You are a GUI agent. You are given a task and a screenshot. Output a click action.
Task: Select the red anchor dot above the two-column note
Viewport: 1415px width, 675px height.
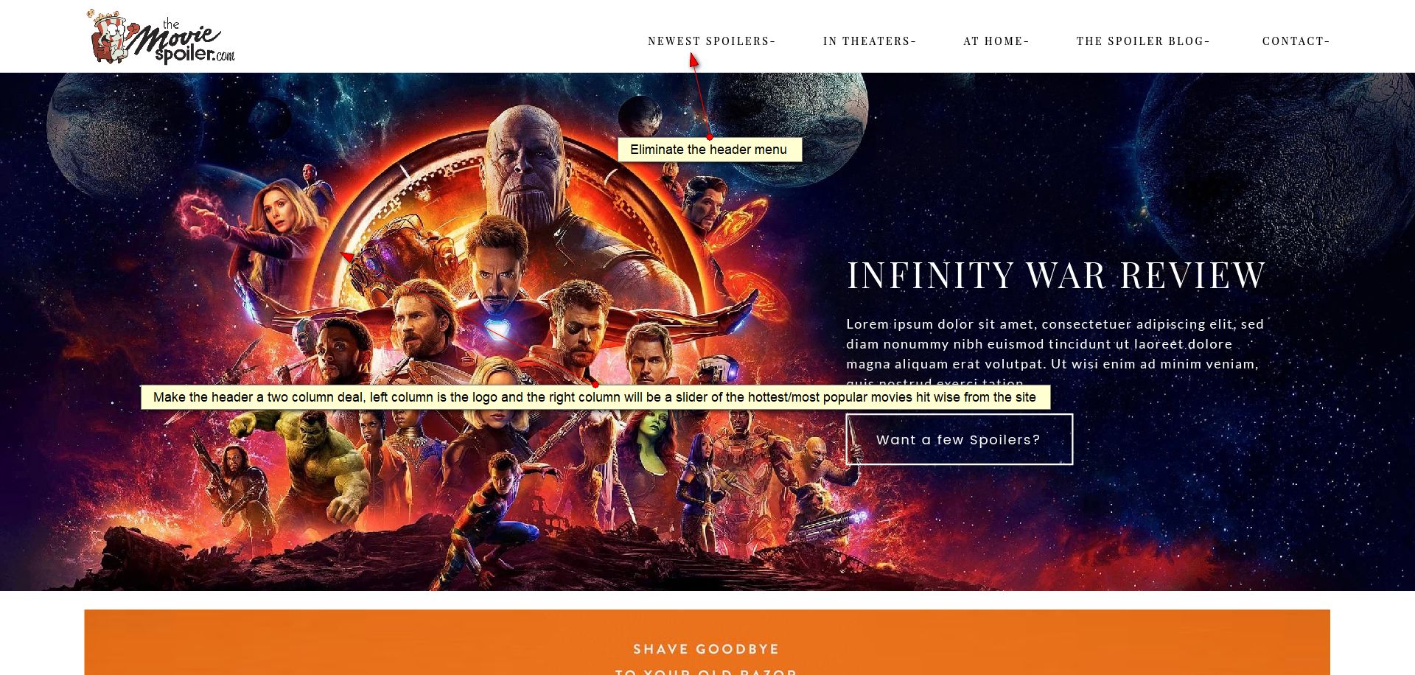click(x=595, y=385)
